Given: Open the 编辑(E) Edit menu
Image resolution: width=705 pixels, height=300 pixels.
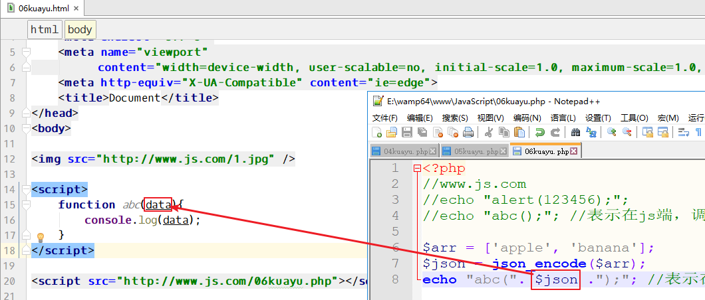Looking at the screenshot, I should [420, 118].
